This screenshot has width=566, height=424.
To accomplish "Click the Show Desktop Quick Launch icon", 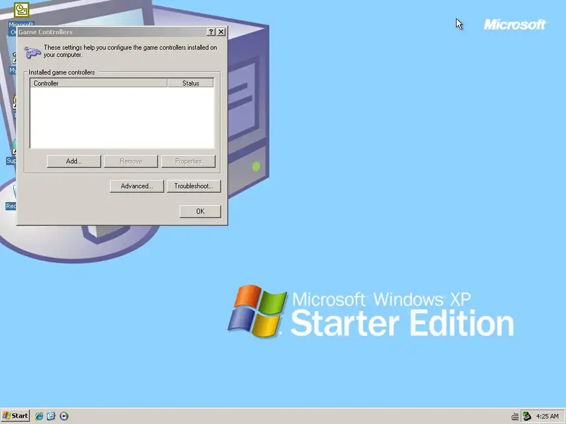I will 51,416.
